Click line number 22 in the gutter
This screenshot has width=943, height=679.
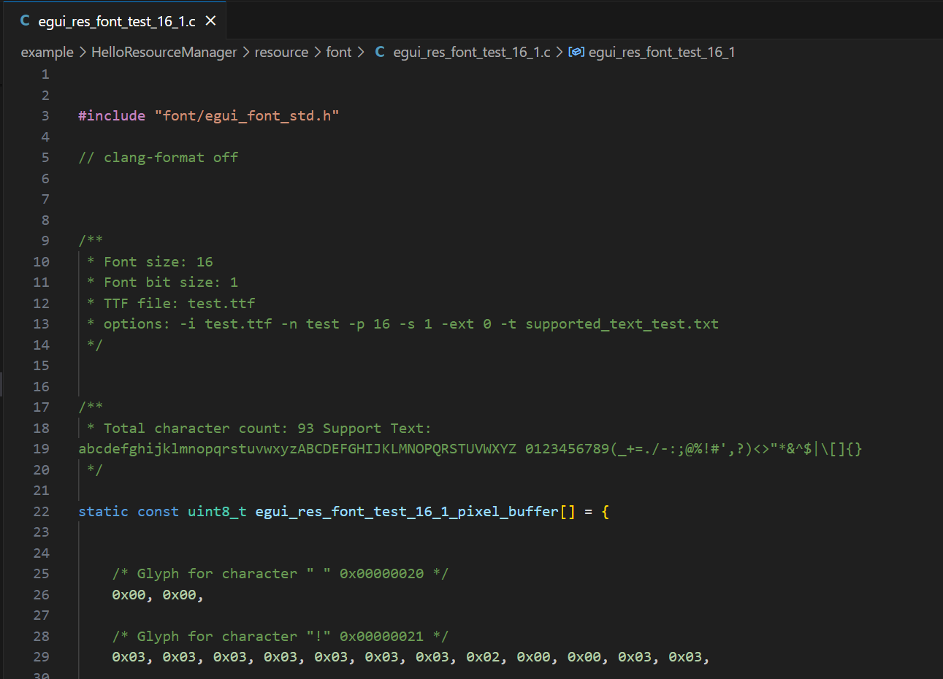(42, 512)
